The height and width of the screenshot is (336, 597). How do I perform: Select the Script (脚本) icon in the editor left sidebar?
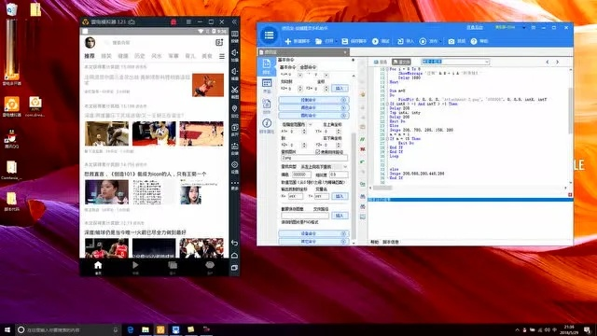coord(267,66)
